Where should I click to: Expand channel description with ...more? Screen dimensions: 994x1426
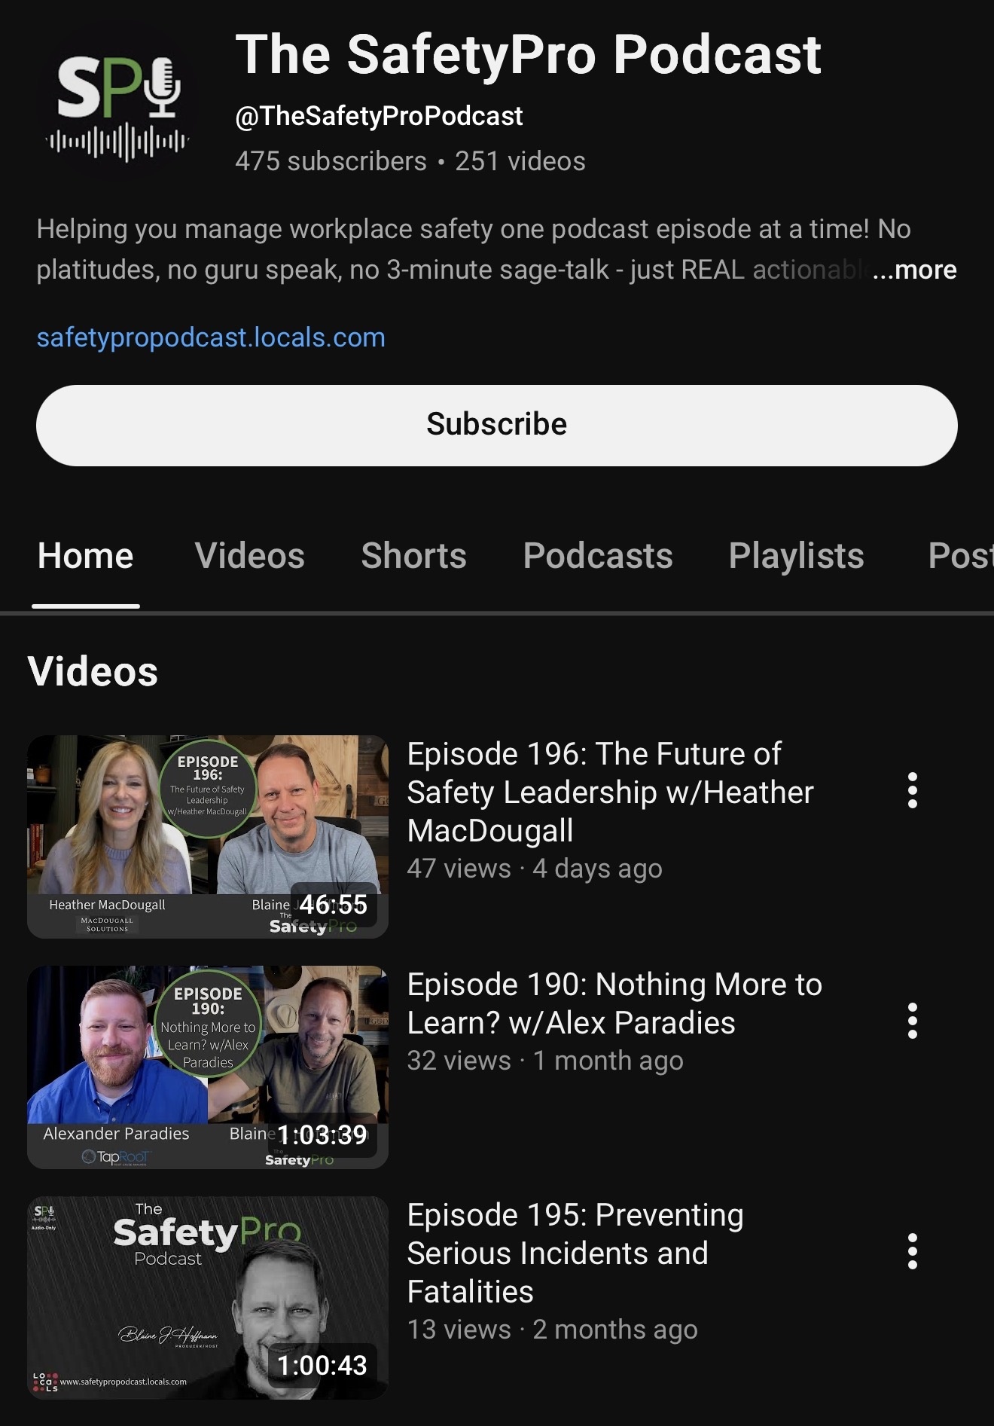(x=914, y=270)
